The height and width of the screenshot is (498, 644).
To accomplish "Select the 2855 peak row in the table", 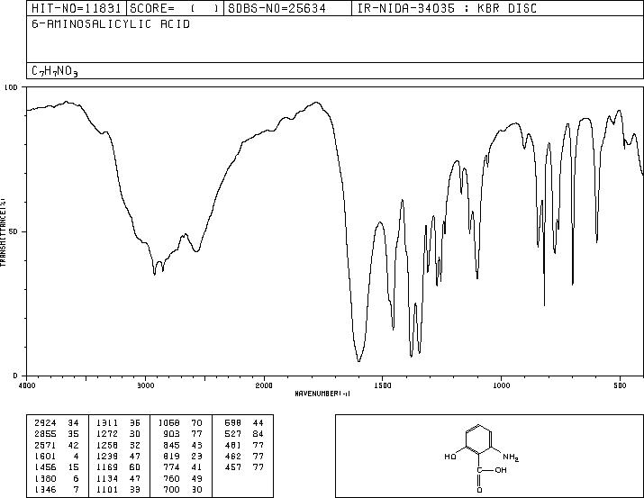I will (57, 434).
